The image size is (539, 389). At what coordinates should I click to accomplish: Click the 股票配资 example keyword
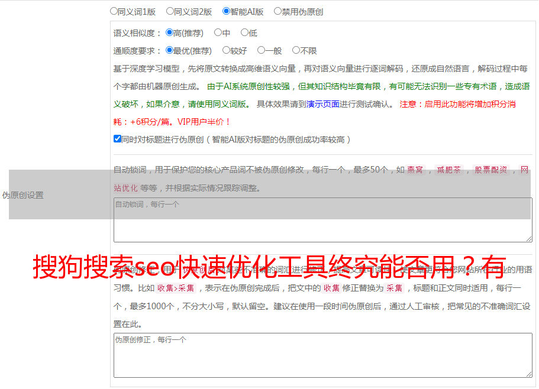coord(491,170)
